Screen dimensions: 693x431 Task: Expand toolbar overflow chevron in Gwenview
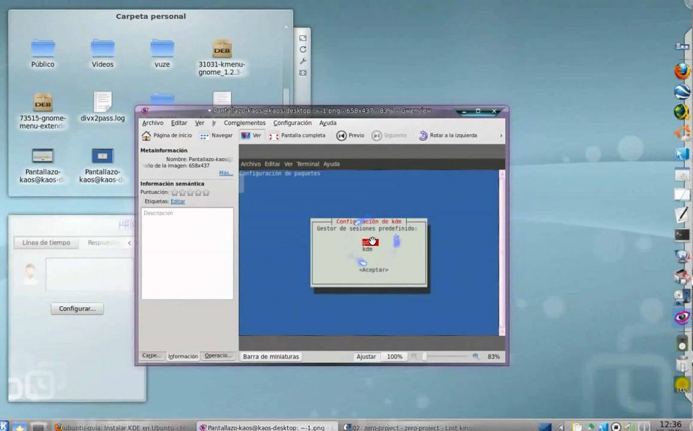coord(501,136)
